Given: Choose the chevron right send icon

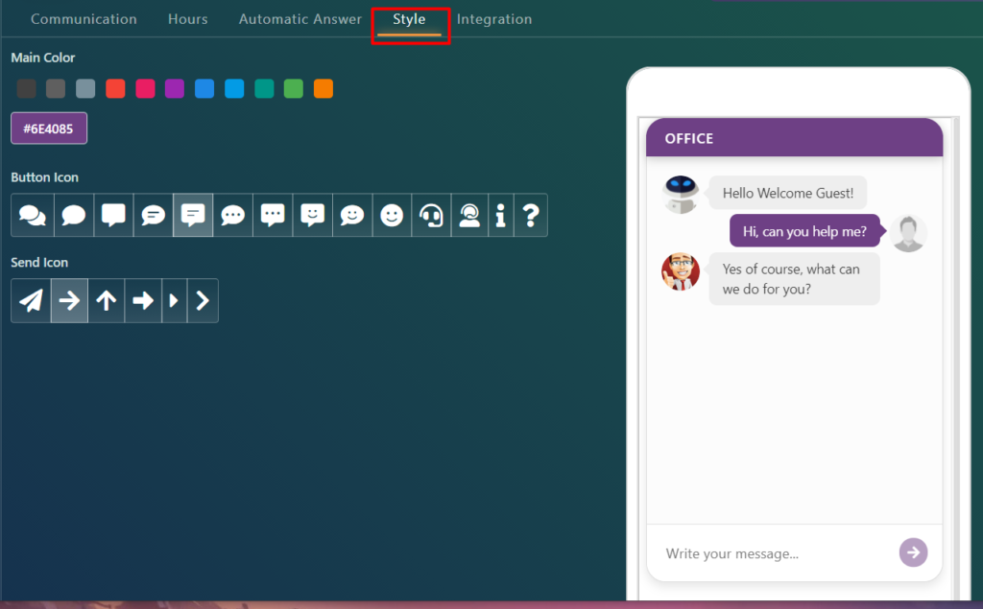Looking at the screenshot, I should tap(203, 301).
